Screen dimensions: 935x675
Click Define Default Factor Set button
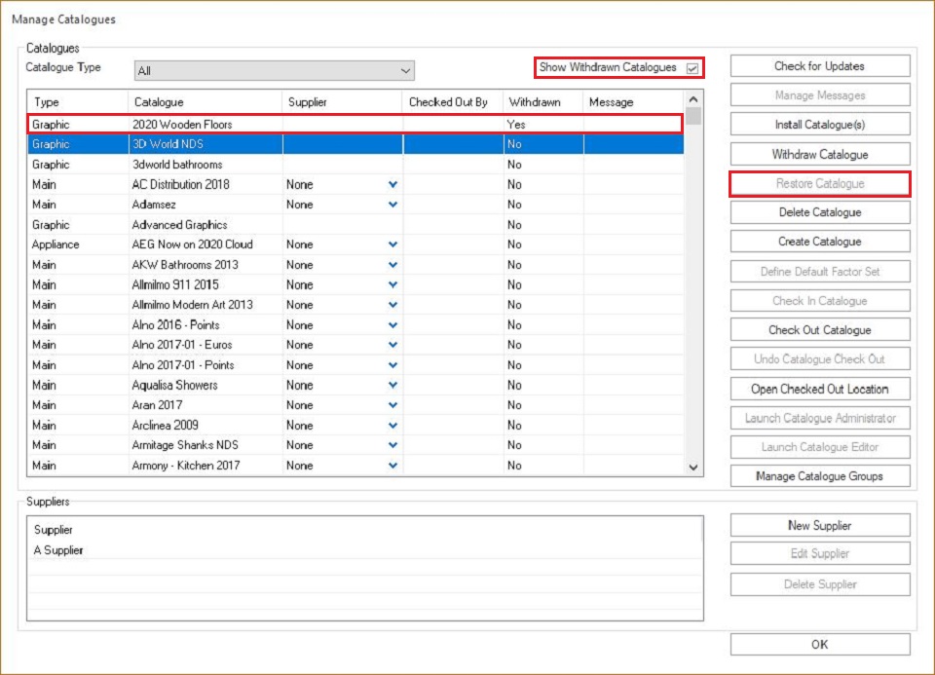[820, 272]
